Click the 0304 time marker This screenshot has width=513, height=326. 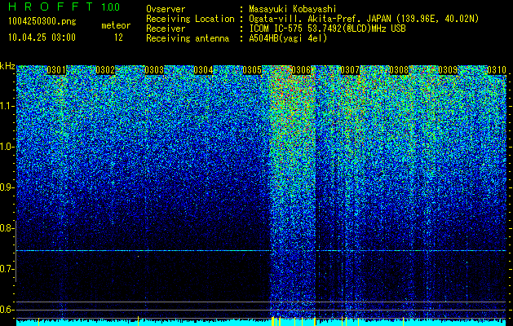203,70
